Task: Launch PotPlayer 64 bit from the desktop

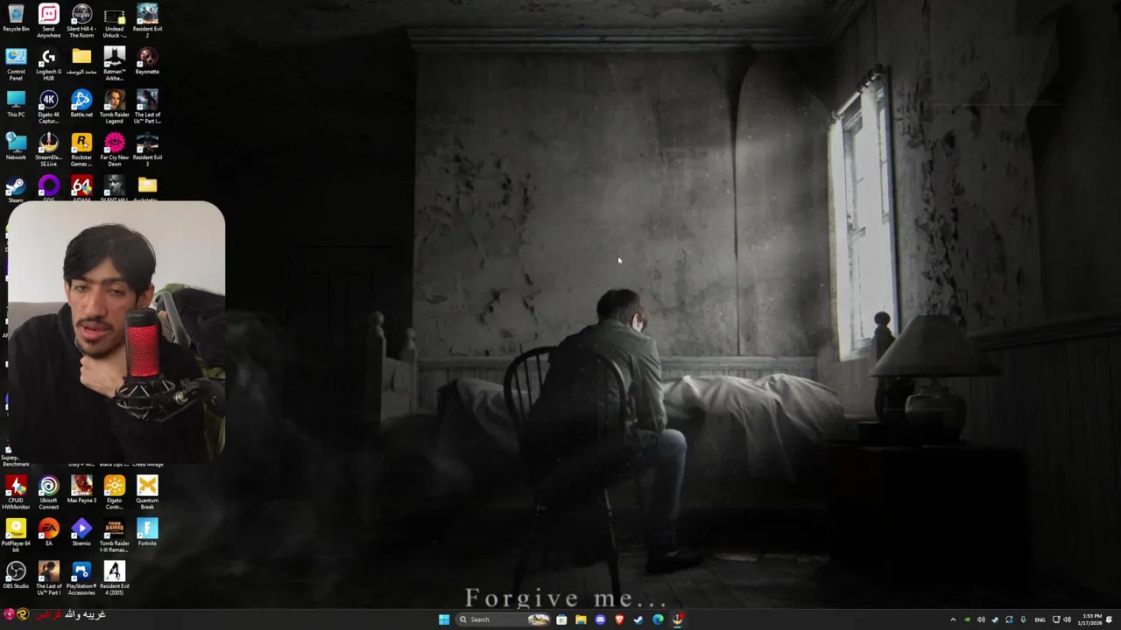Action: coord(16,535)
